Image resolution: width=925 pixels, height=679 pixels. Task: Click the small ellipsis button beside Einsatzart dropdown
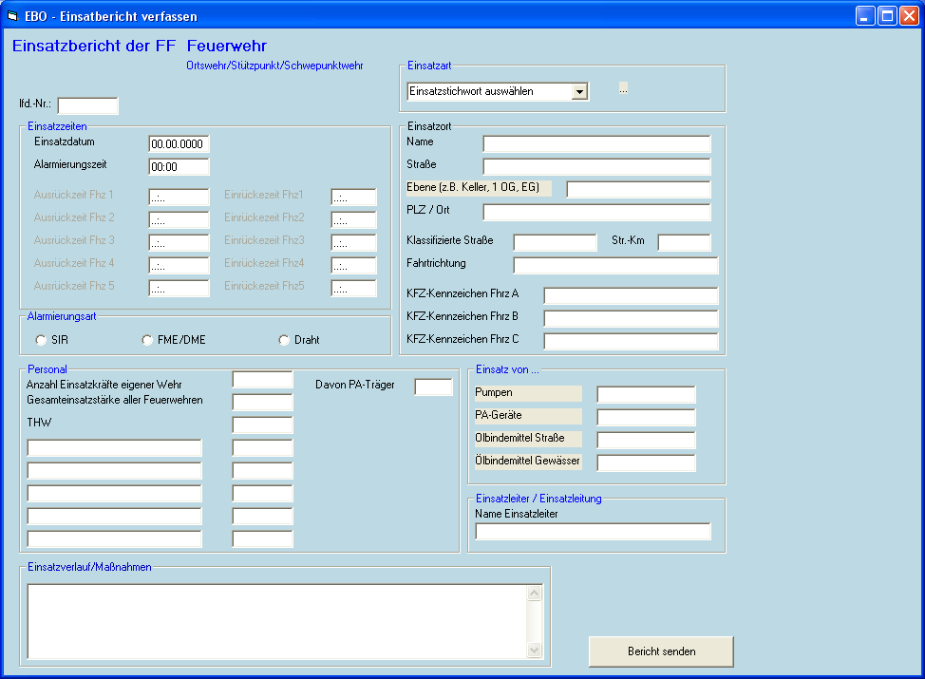coord(623,88)
